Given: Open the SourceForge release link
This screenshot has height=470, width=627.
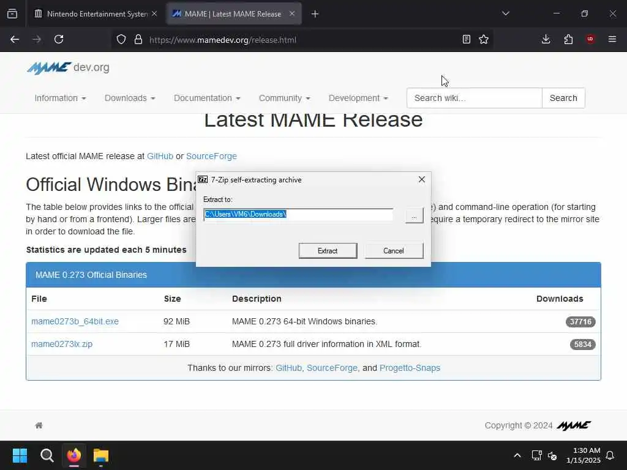Looking at the screenshot, I should click(x=211, y=156).
